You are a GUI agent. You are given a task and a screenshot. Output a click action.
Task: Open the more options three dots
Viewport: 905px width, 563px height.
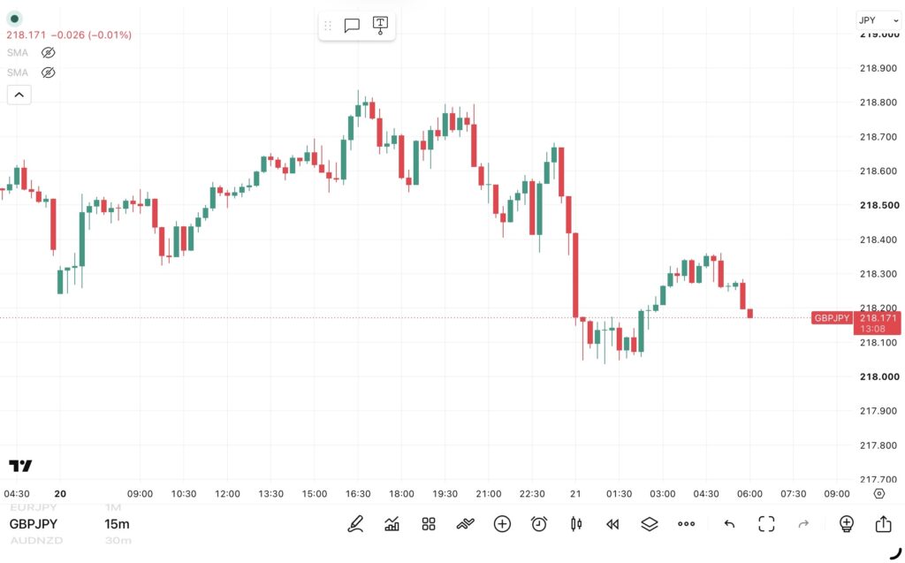(x=686, y=524)
